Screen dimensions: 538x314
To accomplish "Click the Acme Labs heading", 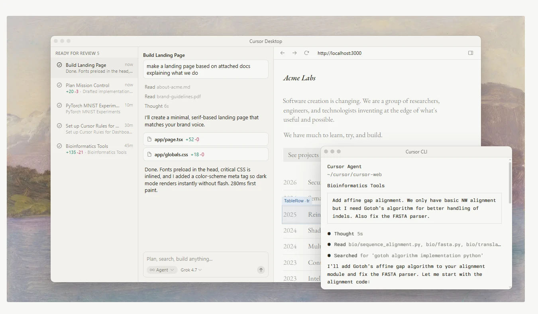I will [299, 78].
